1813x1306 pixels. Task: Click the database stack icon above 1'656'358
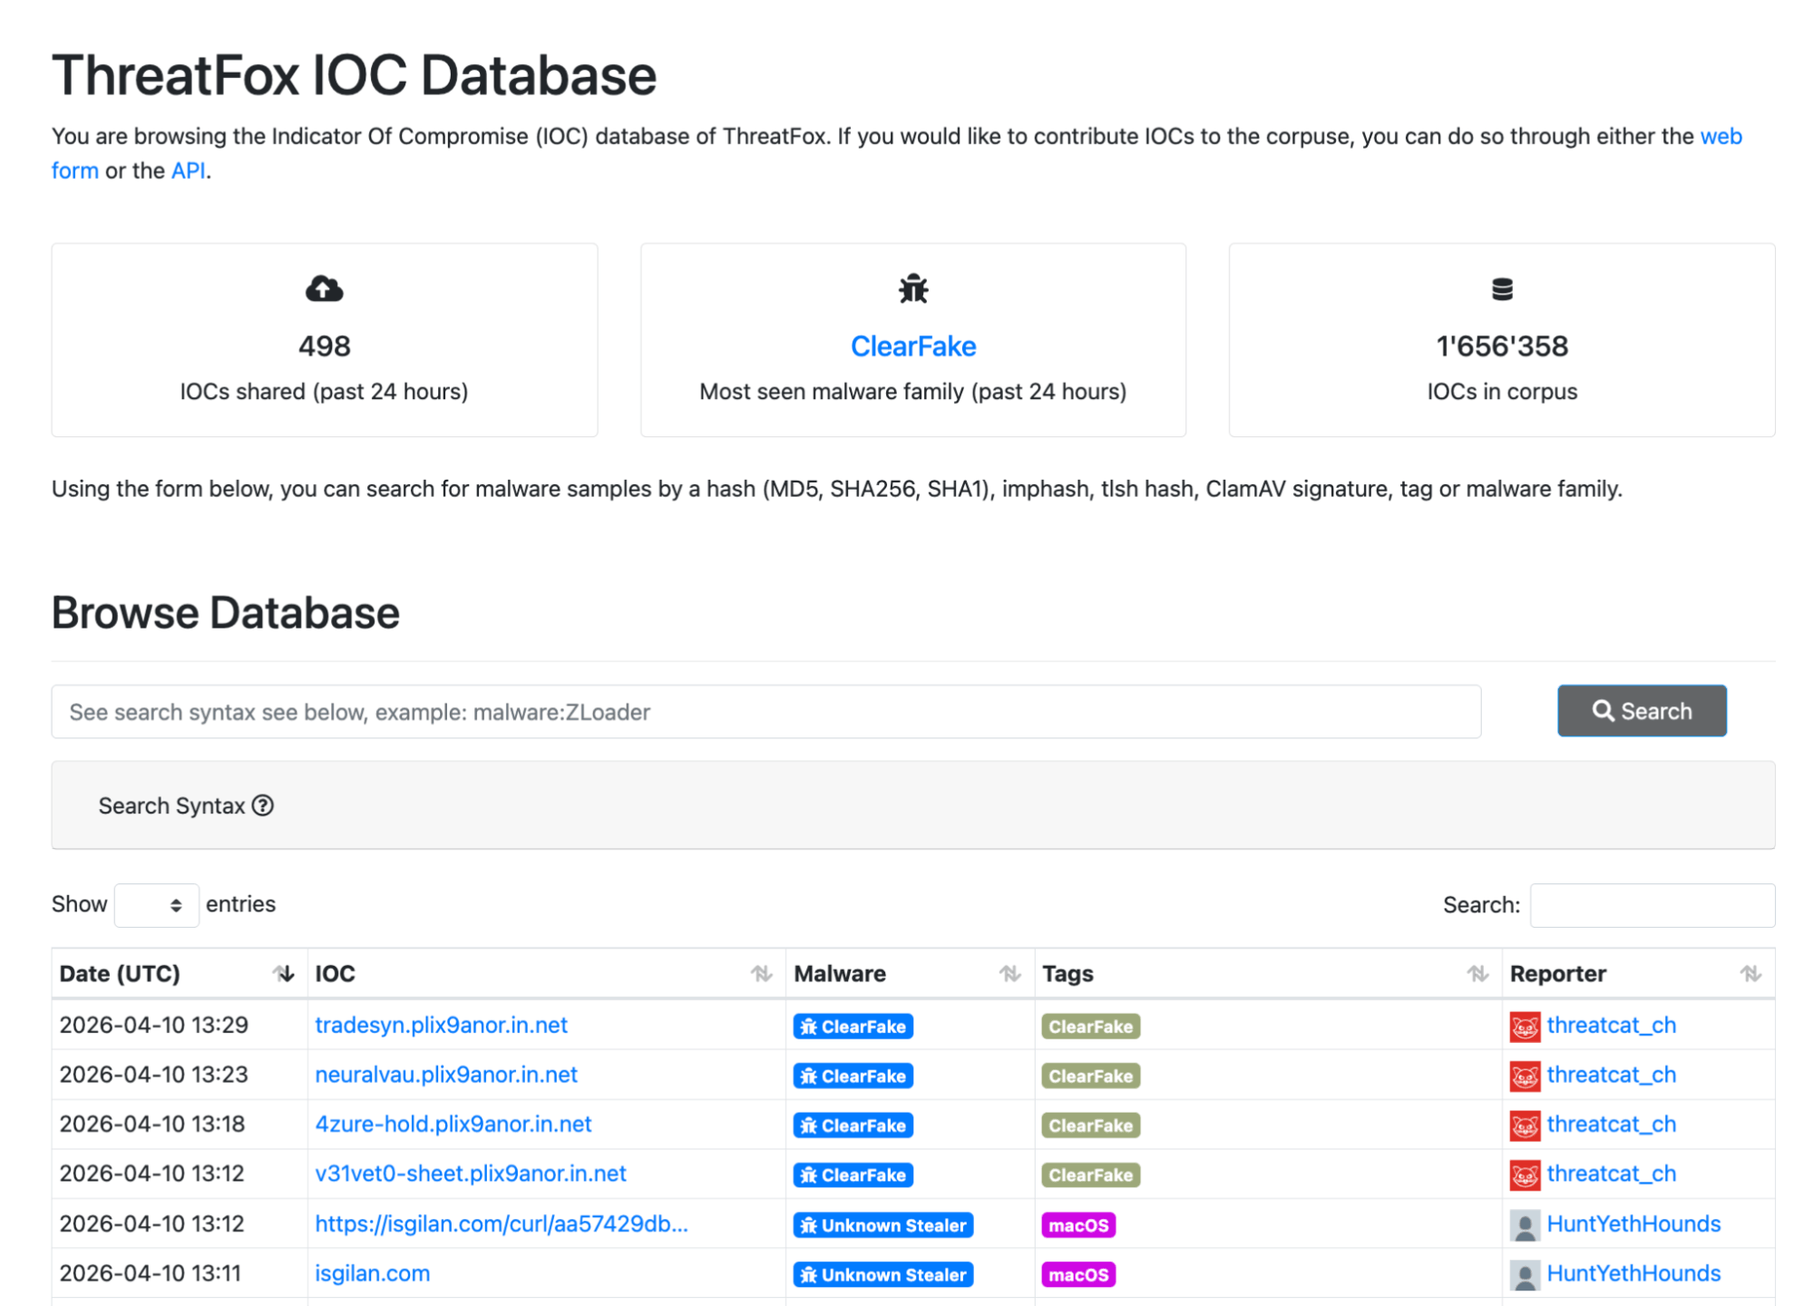pos(1501,288)
